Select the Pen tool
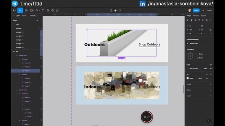225x126 pixels. [x=38, y=10]
